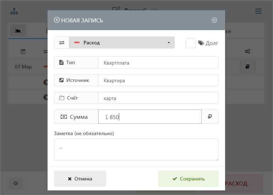Click the hierarchy tree icon at top left
The height and width of the screenshot is (195, 273).
(x=14, y=11)
